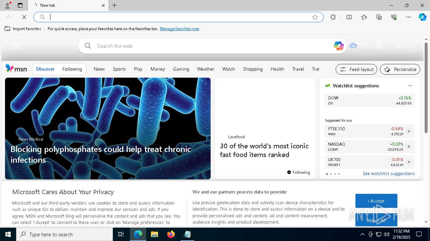The width and height of the screenshot is (430, 241).
Task: Open the Microsoft apps grid launcher
Action: click(x=16, y=46)
